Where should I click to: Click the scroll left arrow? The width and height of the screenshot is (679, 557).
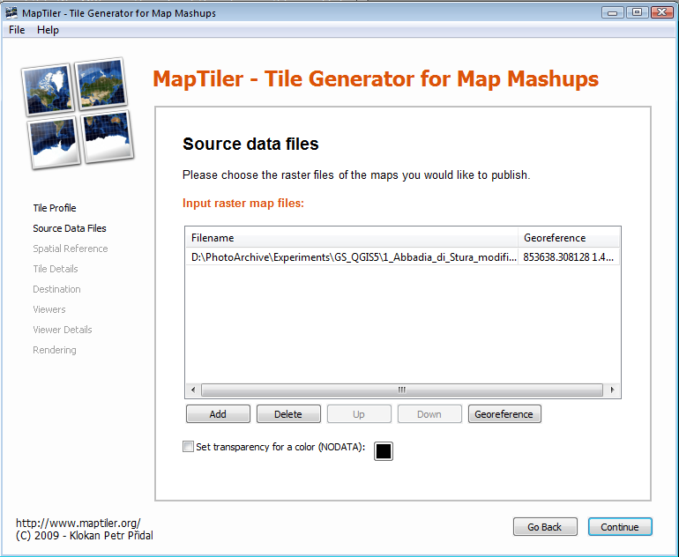click(193, 390)
